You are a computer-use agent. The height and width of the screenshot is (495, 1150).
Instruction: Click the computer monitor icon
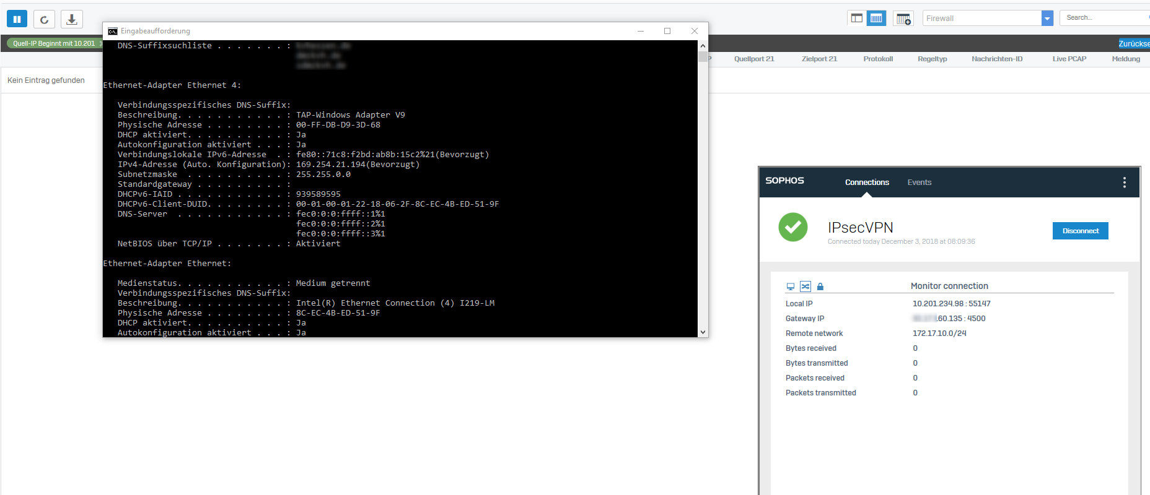tap(790, 286)
